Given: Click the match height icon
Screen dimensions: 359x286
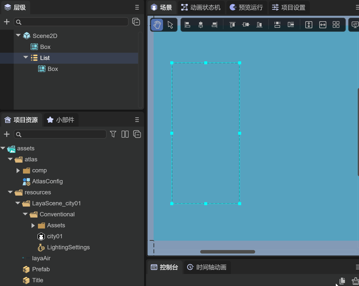Looking at the screenshot, I should point(309,25).
